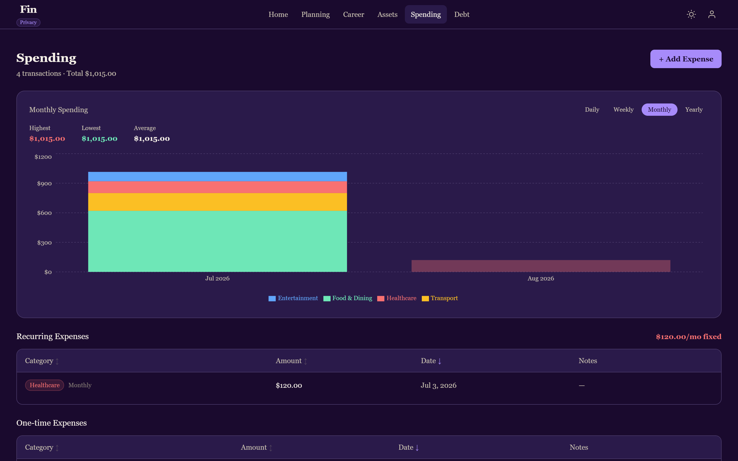Go to the Home tab

click(278, 14)
